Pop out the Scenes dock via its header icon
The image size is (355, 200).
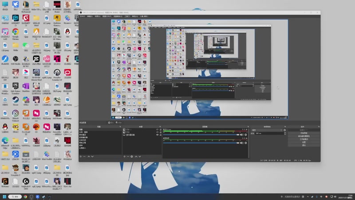pyautogui.click(x=120, y=127)
